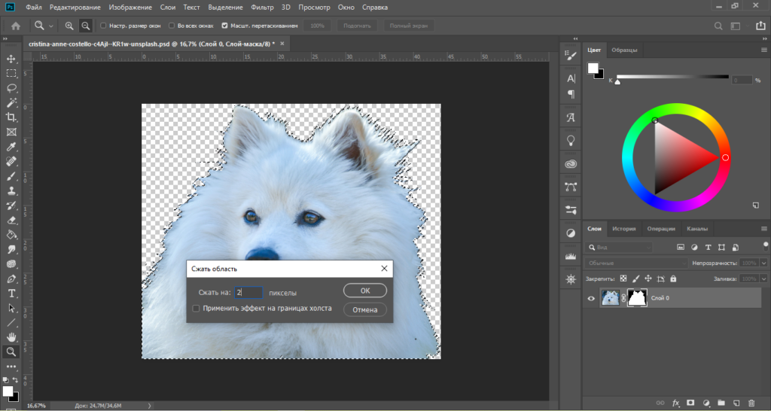Click the zoom out magnifier icon
This screenshot has width=771, height=411.
tap(86, 26)
